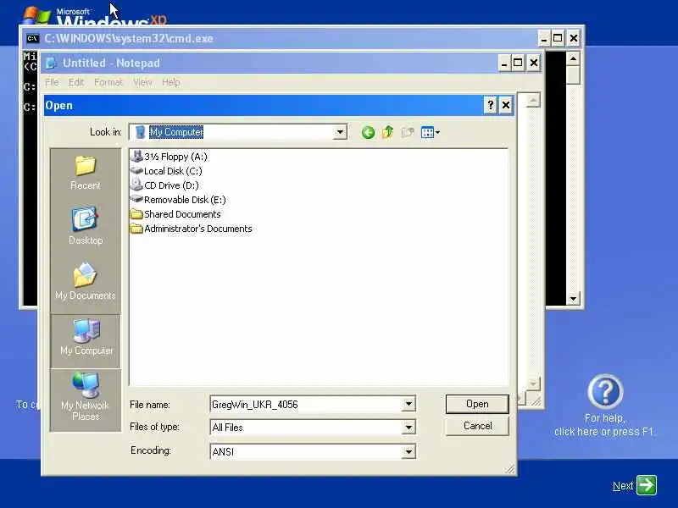
Task: Click the Back arrow icon in Open dialog
Action: [368, 132]
